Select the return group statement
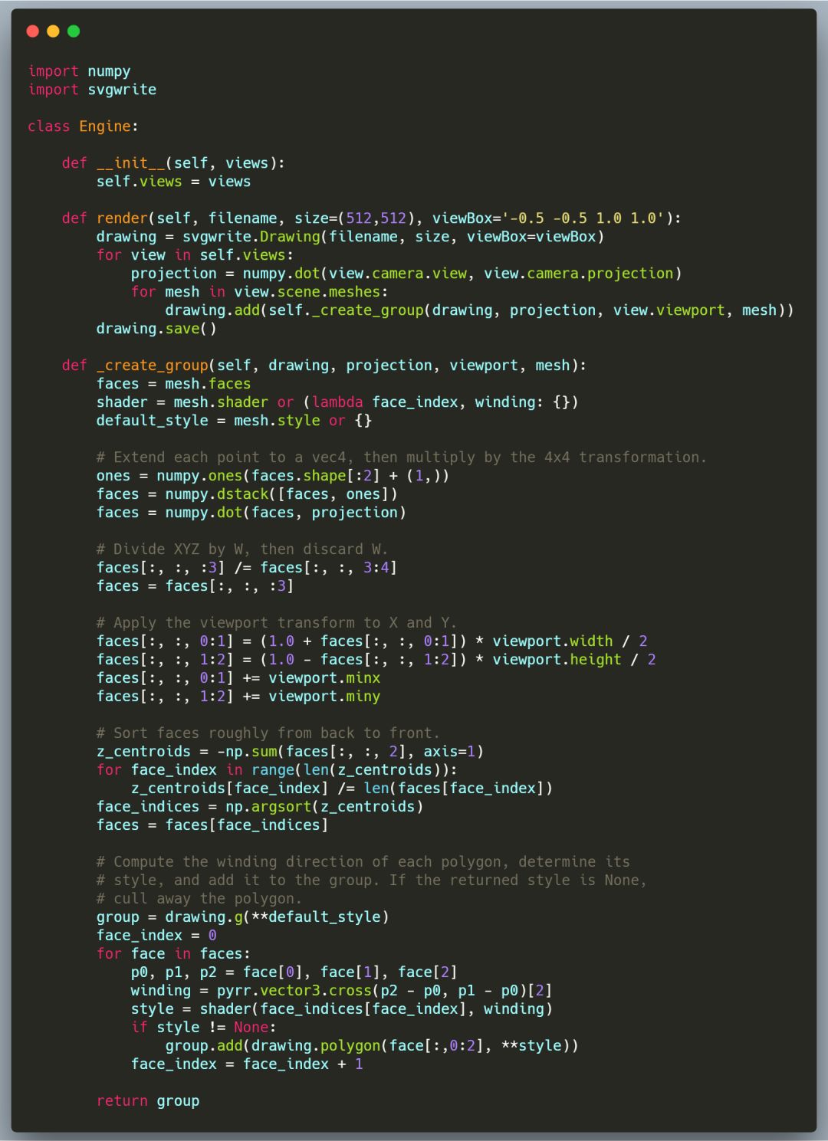 [x=147, y=1100]
